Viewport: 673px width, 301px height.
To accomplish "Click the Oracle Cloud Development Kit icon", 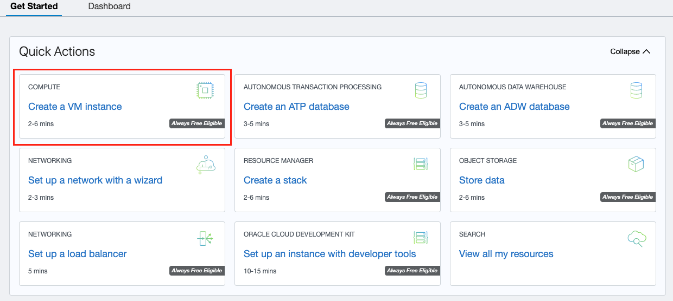I will pos(421,238).
